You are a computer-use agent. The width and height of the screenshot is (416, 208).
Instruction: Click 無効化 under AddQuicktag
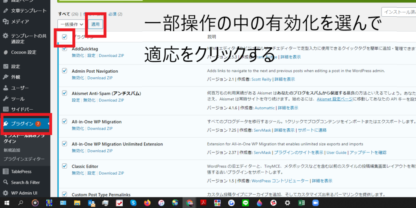click(78, 55)
